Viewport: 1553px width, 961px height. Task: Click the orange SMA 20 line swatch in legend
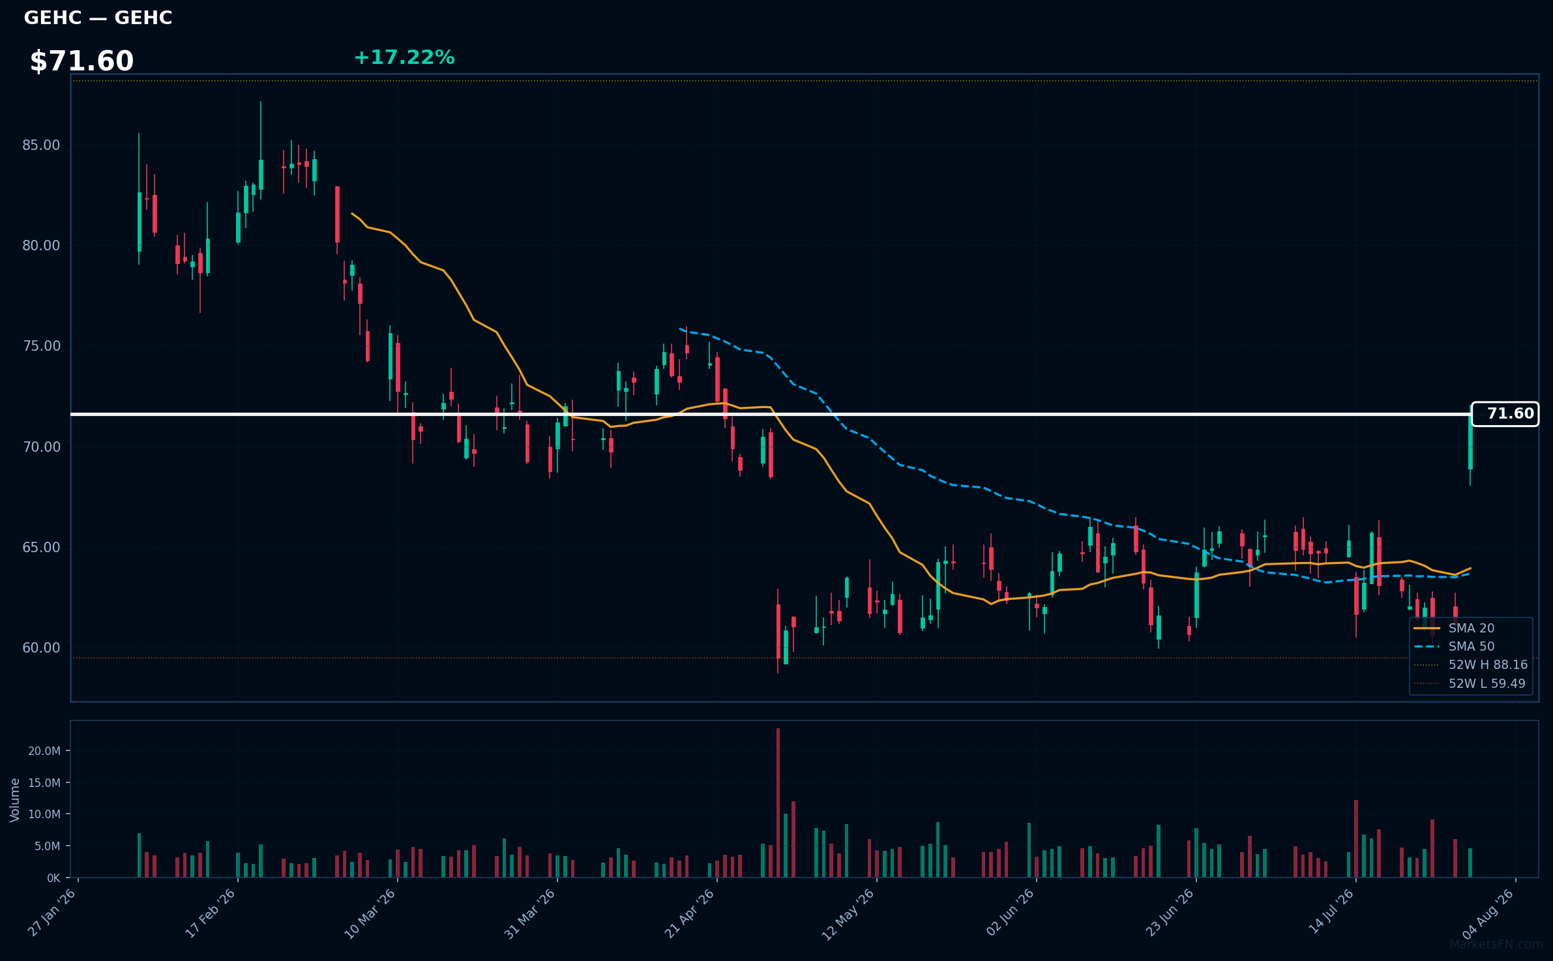coord(1427,628)
